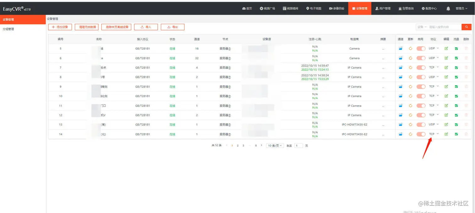Viewport: 475px width, 213px height.
Task: Open 告警查询 in top navigation
Action: point(406,8)
